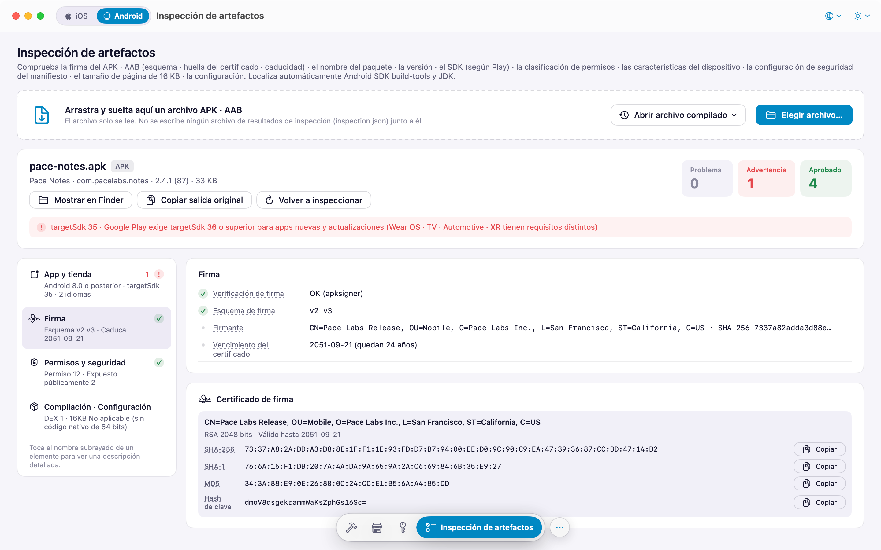Click the Advertencia count card
Image resolution: width=881 pixels, height=550 pixels.
[x=766, y=178]
